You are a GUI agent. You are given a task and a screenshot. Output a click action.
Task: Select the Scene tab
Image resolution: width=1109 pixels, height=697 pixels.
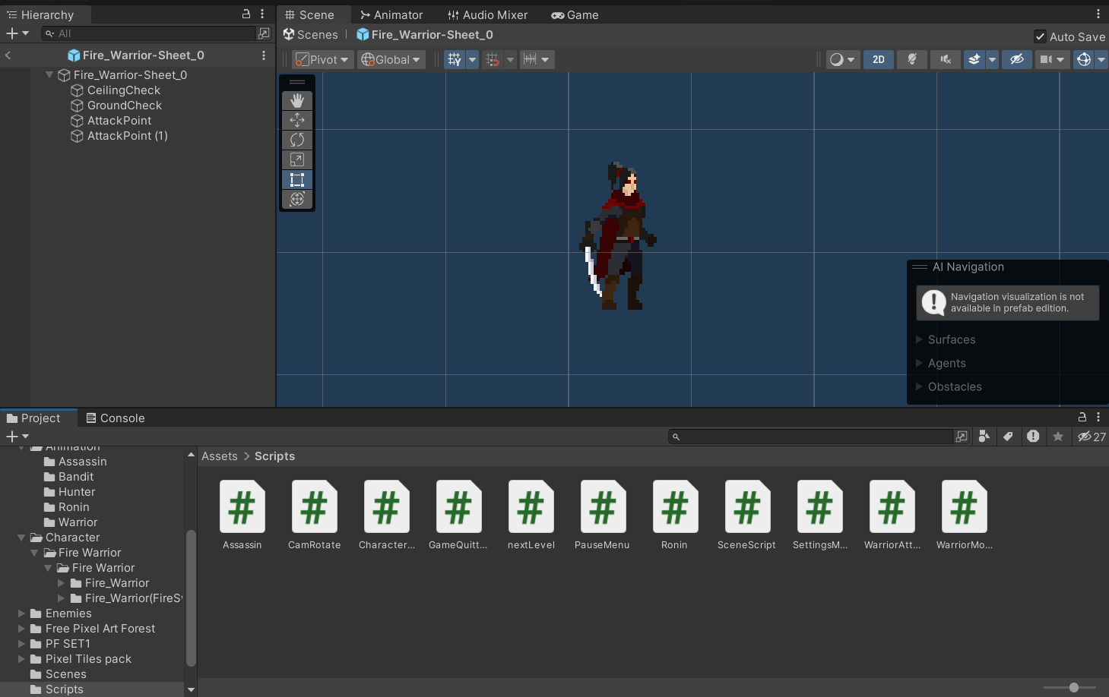(x=309, y=14)
